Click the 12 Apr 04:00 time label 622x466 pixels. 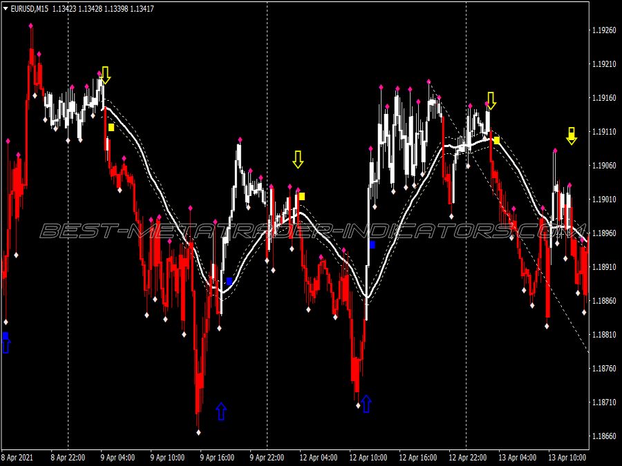[x=319, y=458]
